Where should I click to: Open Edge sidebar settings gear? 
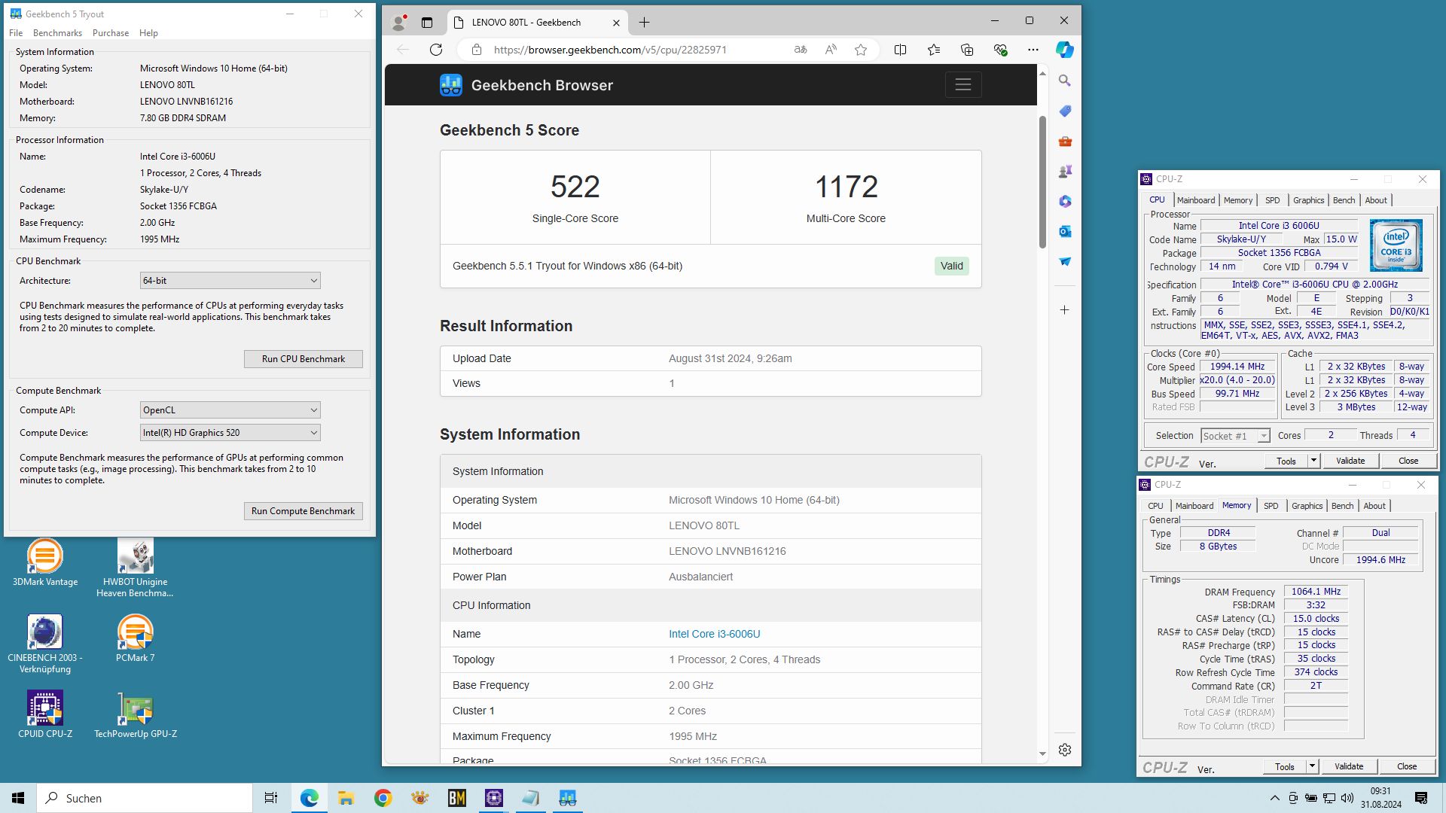[x=1065, y=750]
